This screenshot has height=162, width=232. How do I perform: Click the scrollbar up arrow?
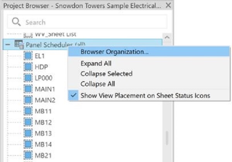[x=167, y=37]
